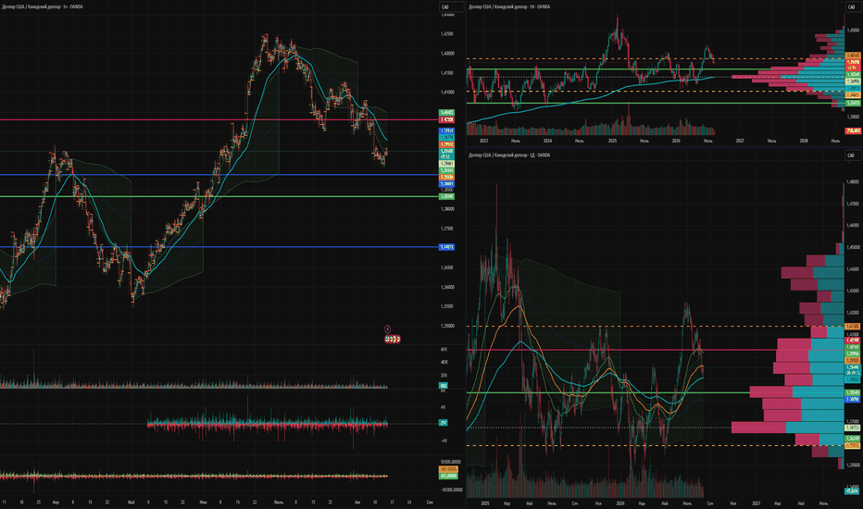This screenshot has width=863, height=509.
Task: Click 60K label on volume pane scale
Action: (444, 350)
